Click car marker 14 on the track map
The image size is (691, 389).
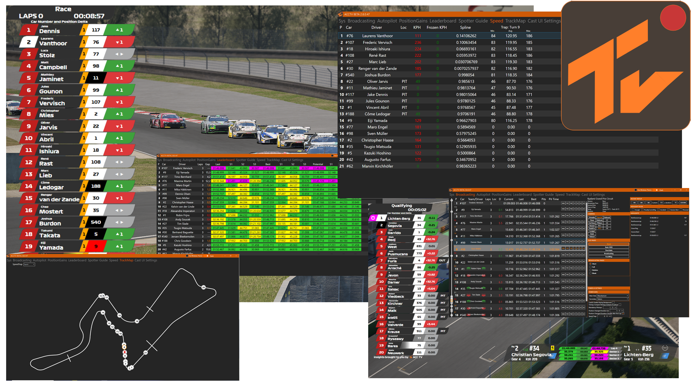pos(103,313)
